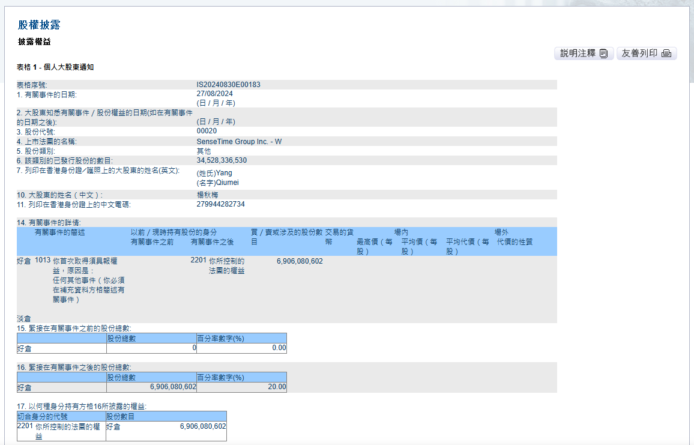Viewport: 694px width, 445px height.
Task: Click the SenseTime Group Inc. - W name
Action: 239,142
